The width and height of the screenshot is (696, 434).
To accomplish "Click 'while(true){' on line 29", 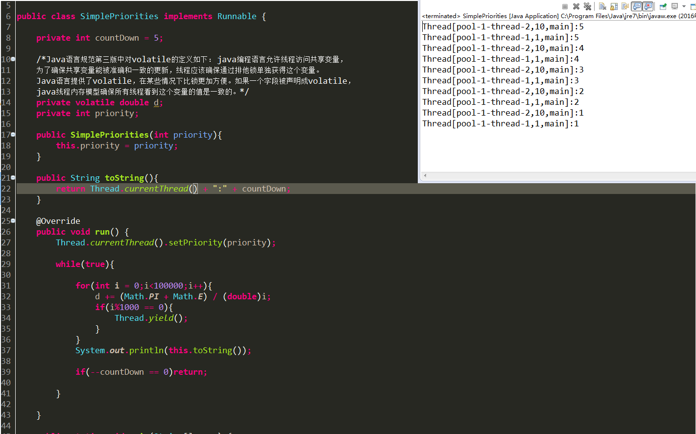I will [x=85, y=264].
